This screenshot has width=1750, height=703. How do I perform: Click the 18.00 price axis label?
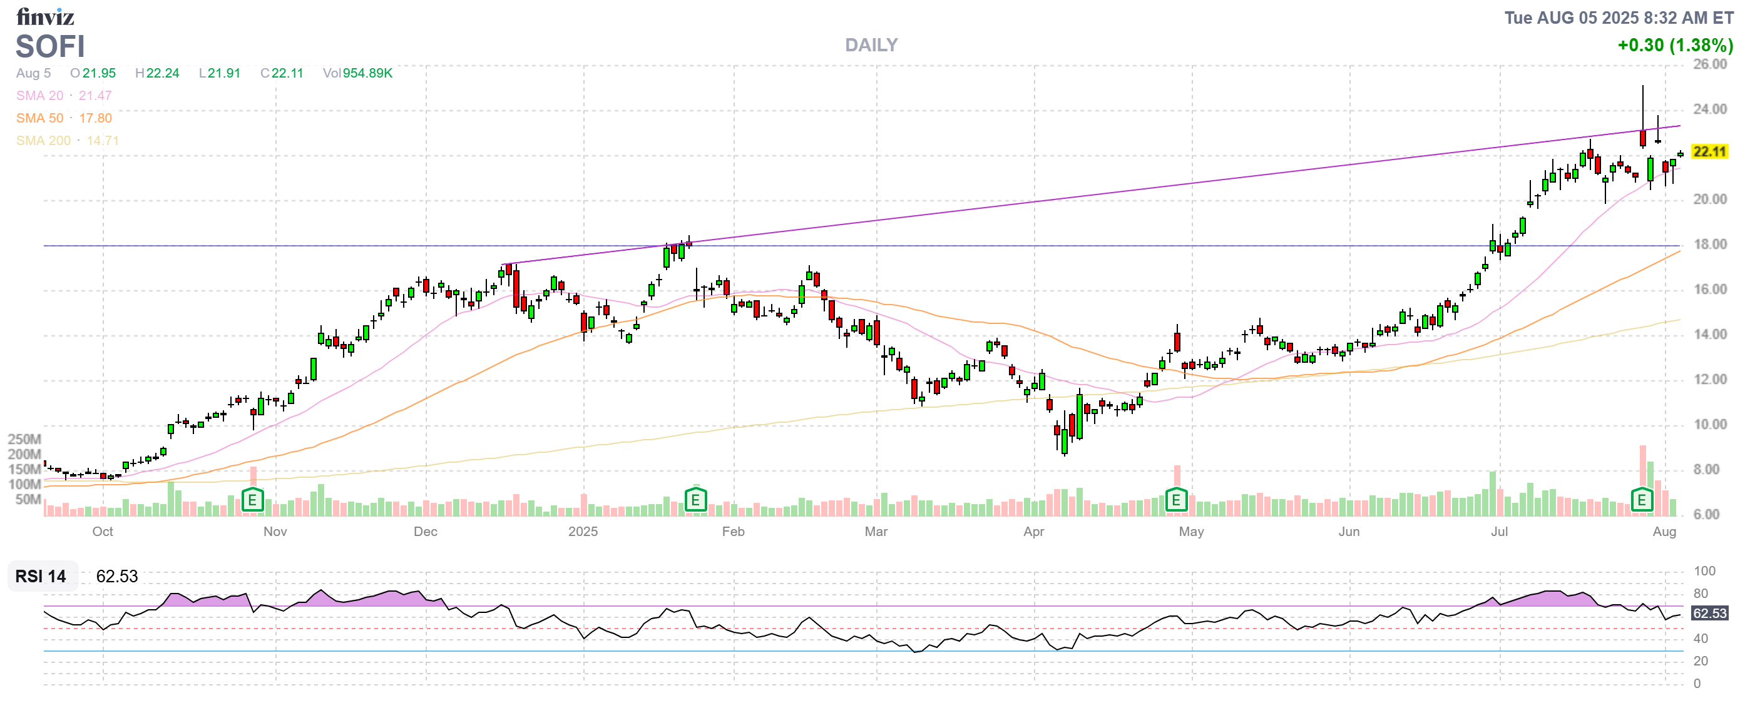point(1709,245)
